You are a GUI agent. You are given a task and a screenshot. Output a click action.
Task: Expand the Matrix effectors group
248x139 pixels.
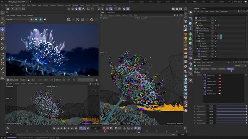pos(195,31)
